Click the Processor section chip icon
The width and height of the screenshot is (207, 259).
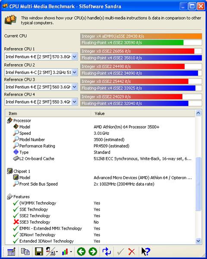[x=10, y=120]
